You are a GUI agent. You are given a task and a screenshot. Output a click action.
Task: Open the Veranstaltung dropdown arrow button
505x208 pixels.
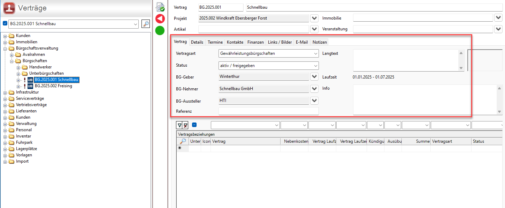click(498, 29)
